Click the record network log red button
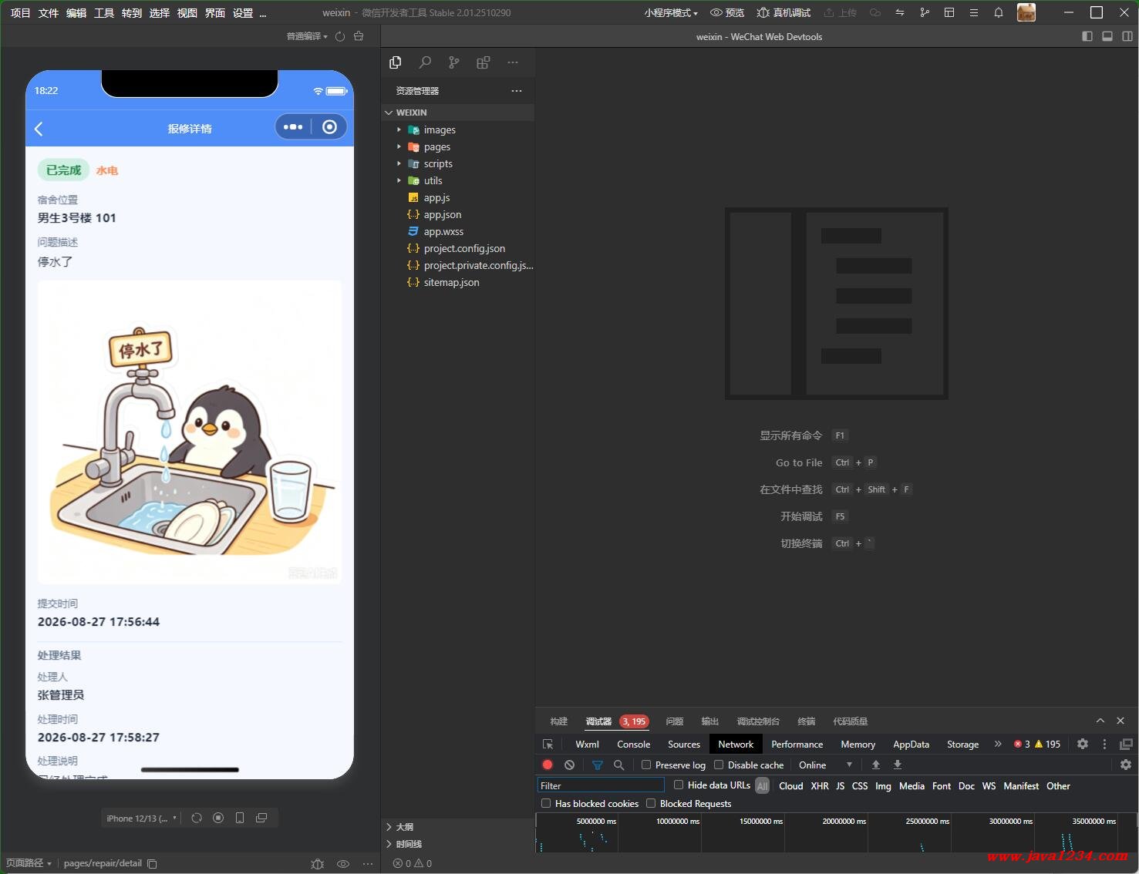 pyautogui.click(x=548, y=765)
